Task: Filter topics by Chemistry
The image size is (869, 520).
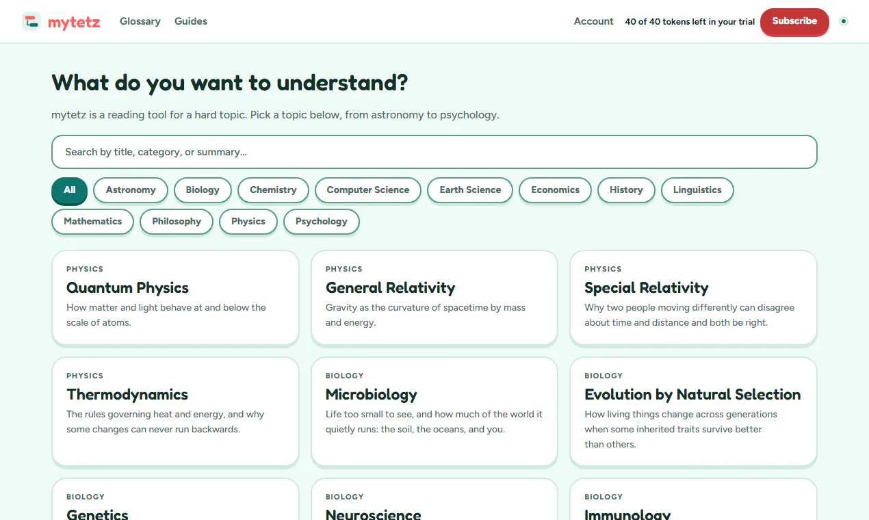Action: 273,190
